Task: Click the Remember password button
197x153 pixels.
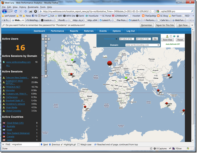Action: 147,25
